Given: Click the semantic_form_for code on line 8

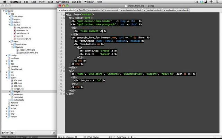Looking at the screenshot, I should pyautogui.click(x=110, y=38).
